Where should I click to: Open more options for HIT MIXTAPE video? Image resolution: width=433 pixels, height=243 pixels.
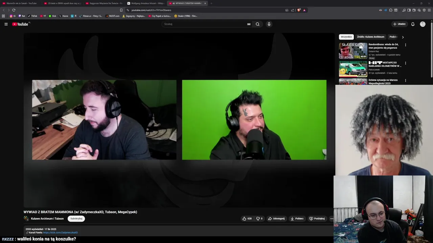[406, 63]
